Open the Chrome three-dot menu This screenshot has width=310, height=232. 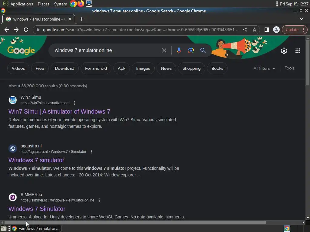point(303,30)
